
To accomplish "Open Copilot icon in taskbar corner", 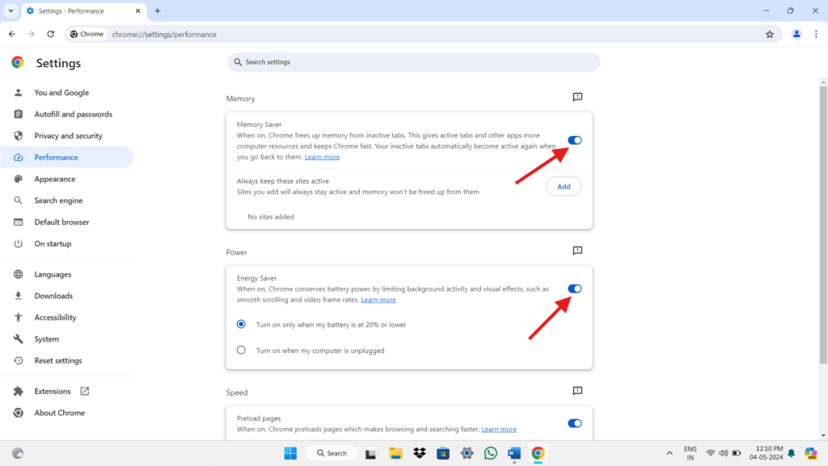I will coord(810,453).
